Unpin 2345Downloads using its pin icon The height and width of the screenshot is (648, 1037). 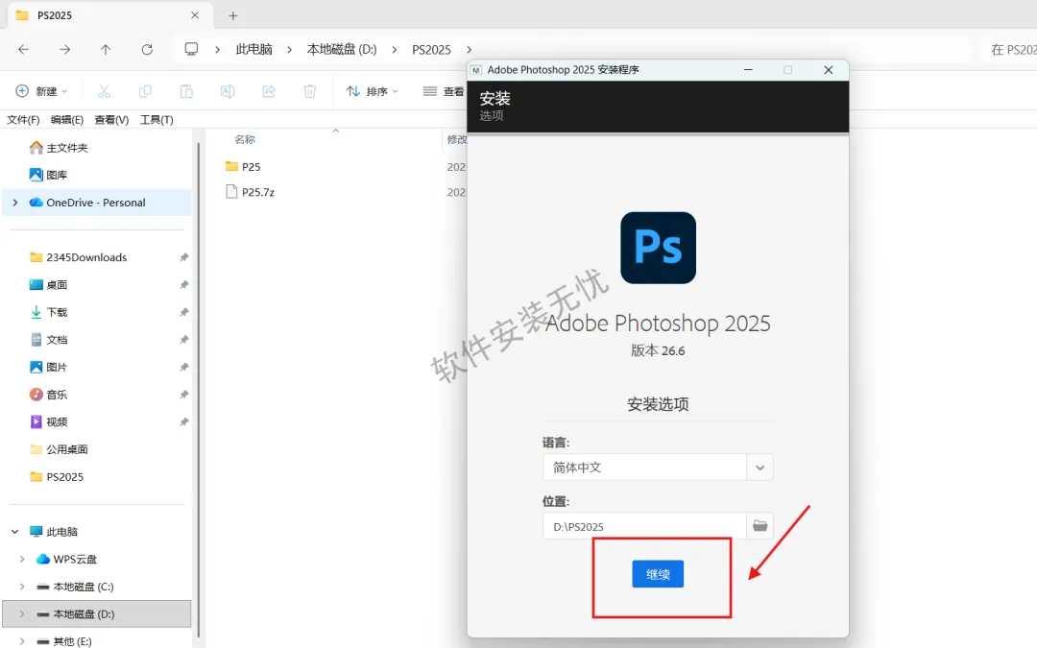183,257
